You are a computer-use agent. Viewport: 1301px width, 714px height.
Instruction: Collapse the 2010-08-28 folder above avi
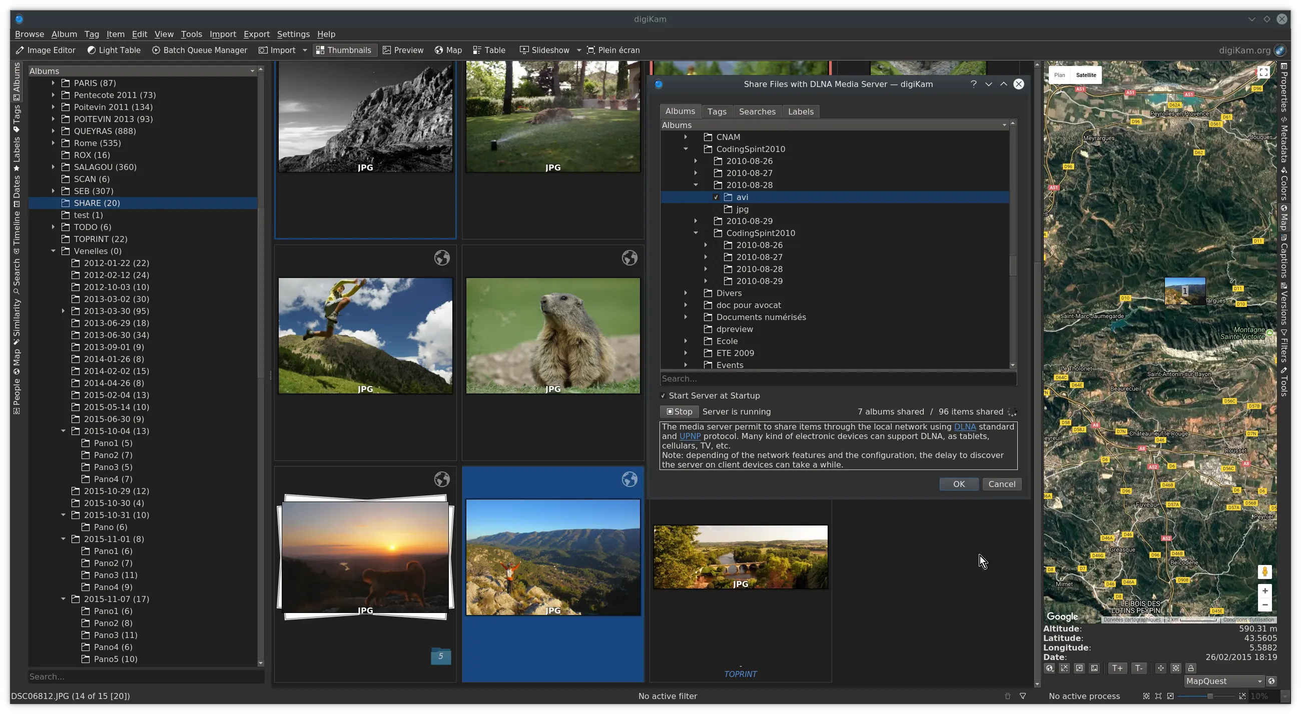(696, 185)
